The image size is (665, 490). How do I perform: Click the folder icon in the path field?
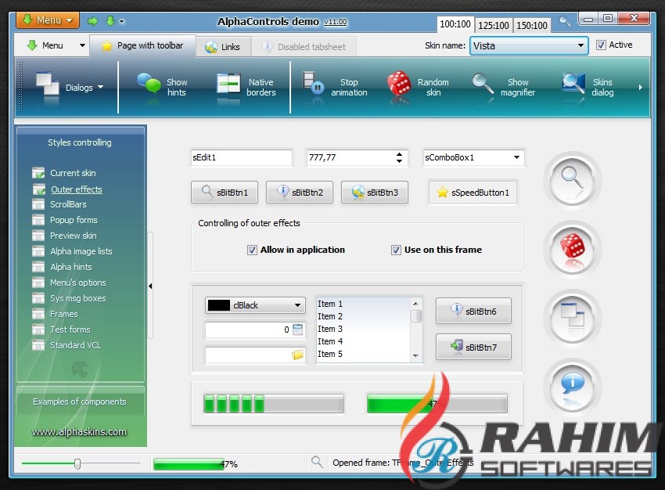tap(298, 355)
